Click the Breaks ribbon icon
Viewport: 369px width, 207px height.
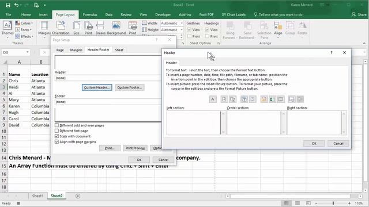tap(100, 28)
